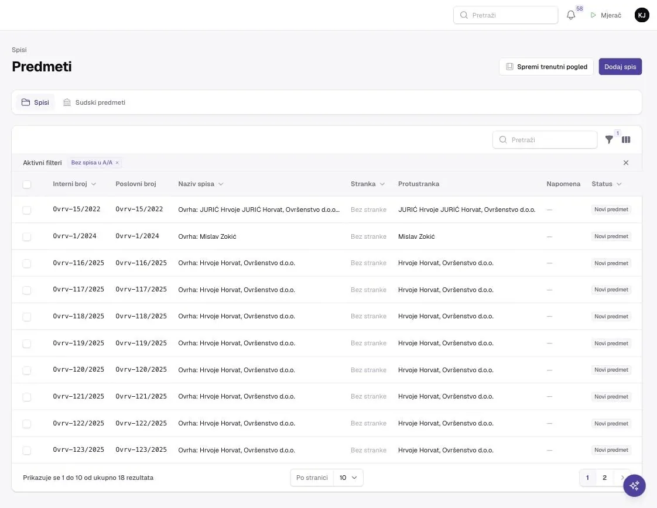Start the Mjerač timer play icon
The image size is (657, 508).
(x=593, y=15)
